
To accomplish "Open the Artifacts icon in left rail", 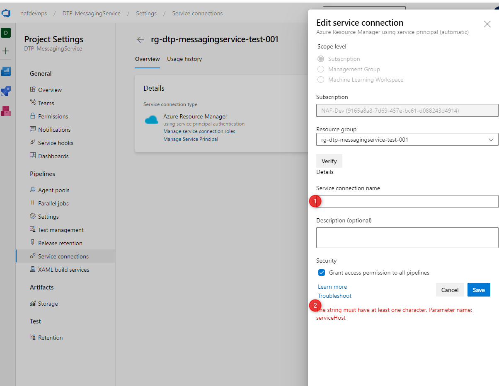I will (6, 111).
